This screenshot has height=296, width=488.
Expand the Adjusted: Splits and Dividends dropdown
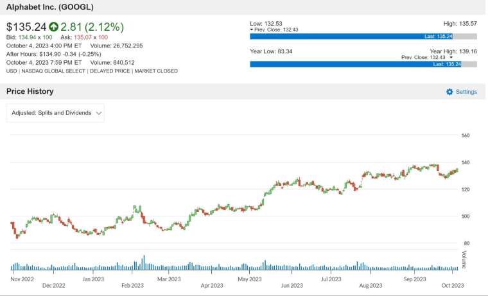click(55, 113)
